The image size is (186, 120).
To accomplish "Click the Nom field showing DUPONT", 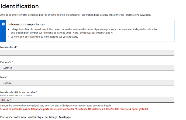I will click(x=87, y=83).
